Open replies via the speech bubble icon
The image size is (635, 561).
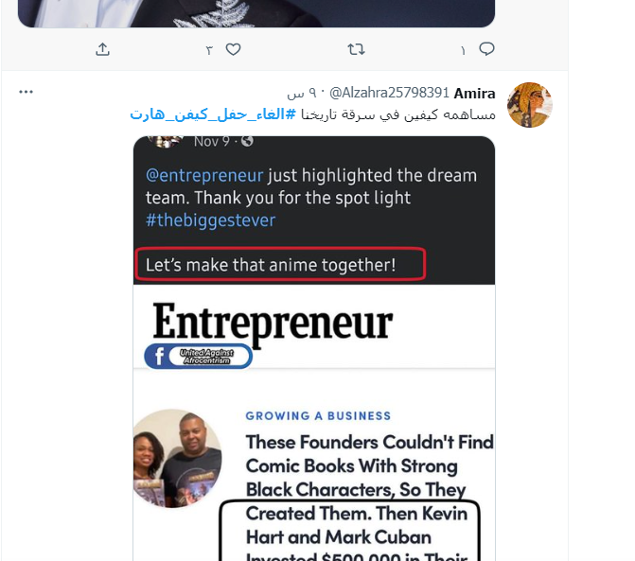[486, 49]
